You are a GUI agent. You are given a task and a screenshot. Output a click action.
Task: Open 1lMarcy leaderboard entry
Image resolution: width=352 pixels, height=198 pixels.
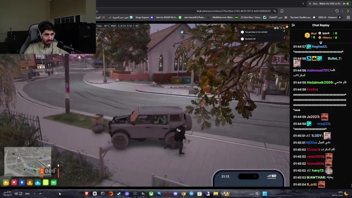[328, 37]
